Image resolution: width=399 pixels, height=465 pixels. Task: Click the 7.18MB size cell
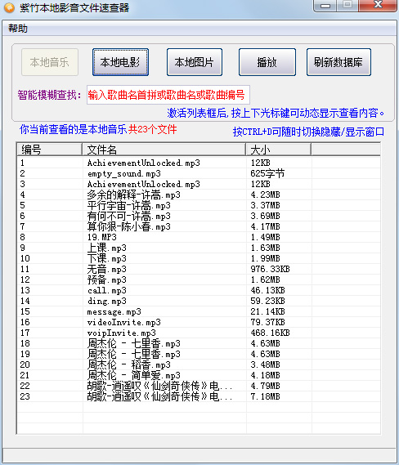click(265, 396)
